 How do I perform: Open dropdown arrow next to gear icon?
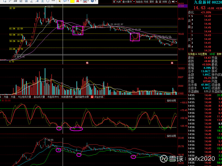tap(96, 1)
